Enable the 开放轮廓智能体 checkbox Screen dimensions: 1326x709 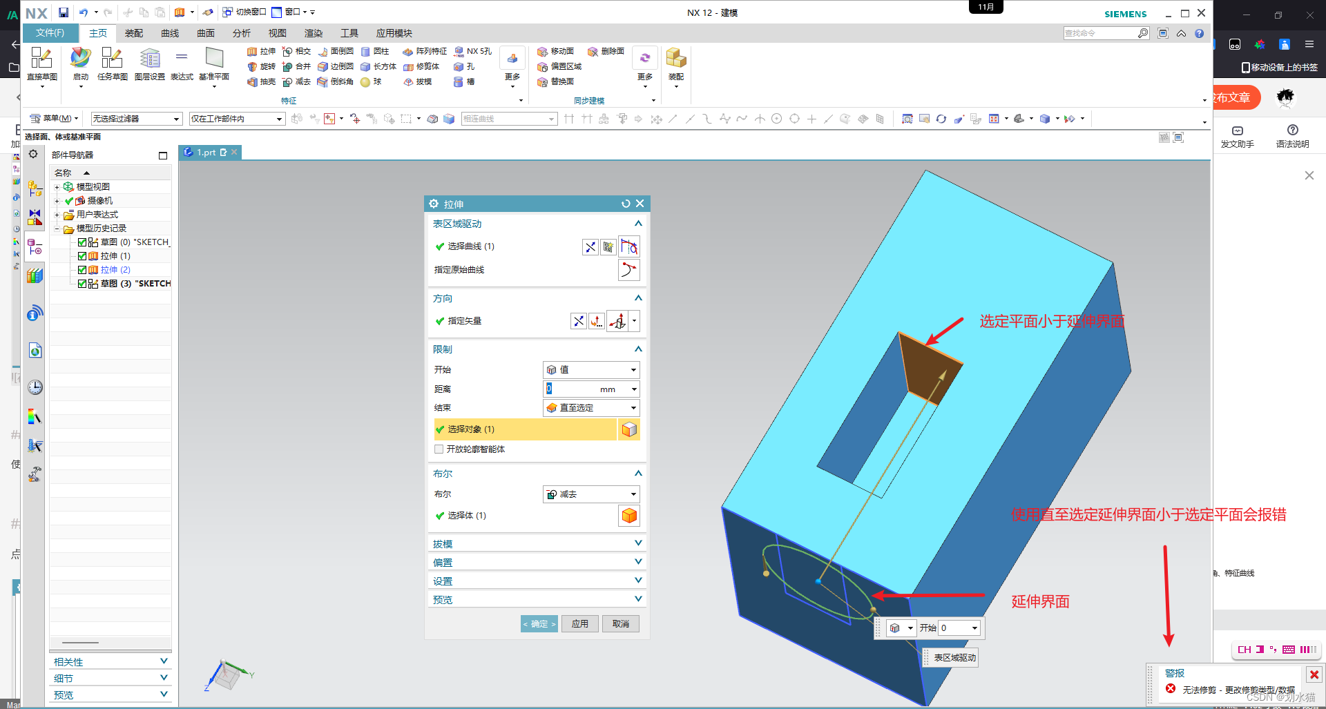coord(439,449)
